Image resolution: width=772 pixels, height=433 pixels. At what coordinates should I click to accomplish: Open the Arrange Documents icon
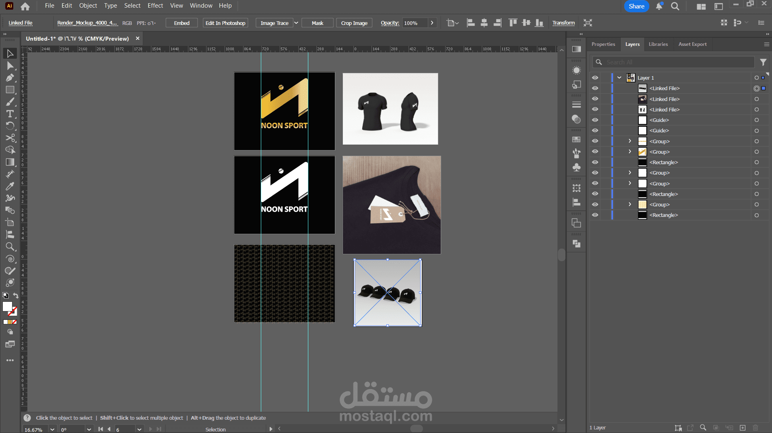[701, 6]
